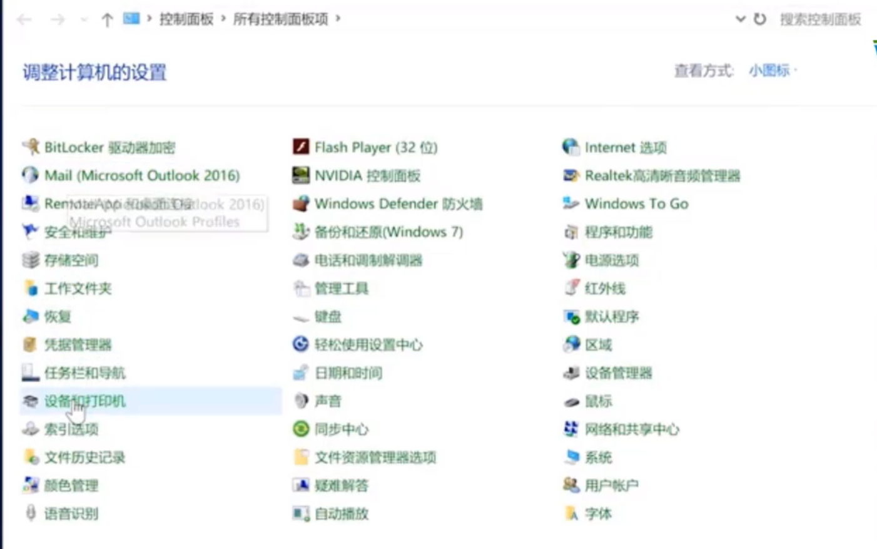Select 控制面板 in the breadcrumb path
Screen dimensions: 877x549
(x=186, y=19)
